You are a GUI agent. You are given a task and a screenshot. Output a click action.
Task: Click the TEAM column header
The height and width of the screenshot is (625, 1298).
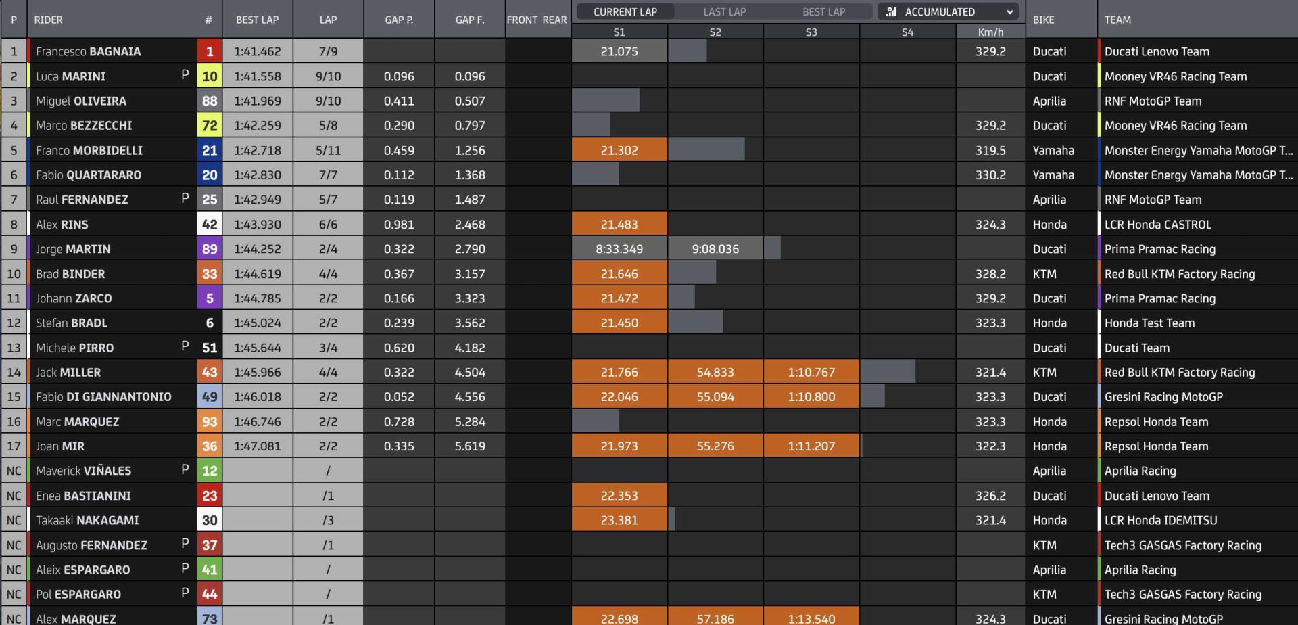coord(1117,20)
